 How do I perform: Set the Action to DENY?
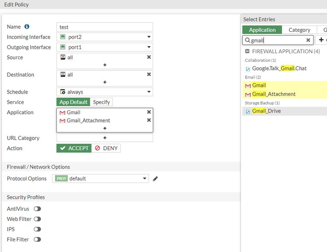click(x=106, y=148)
